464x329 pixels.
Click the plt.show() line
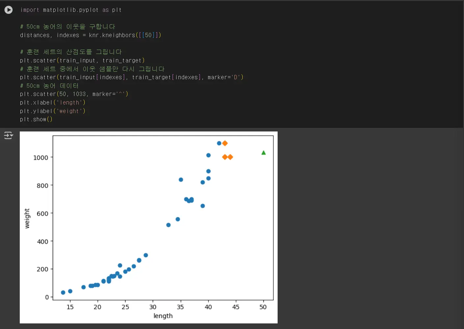click(x=36, y=119)
